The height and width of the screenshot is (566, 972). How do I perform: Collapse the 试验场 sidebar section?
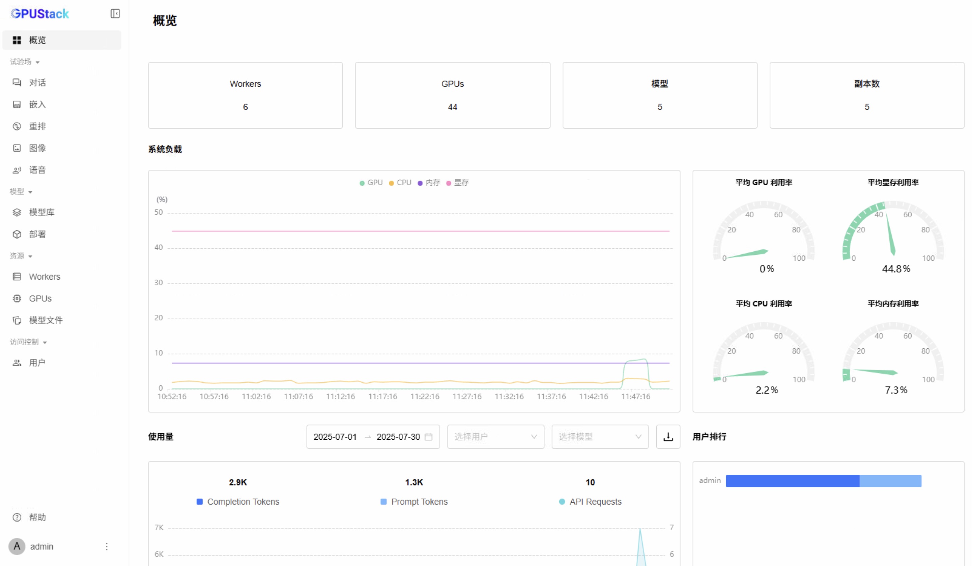(24, 62)
